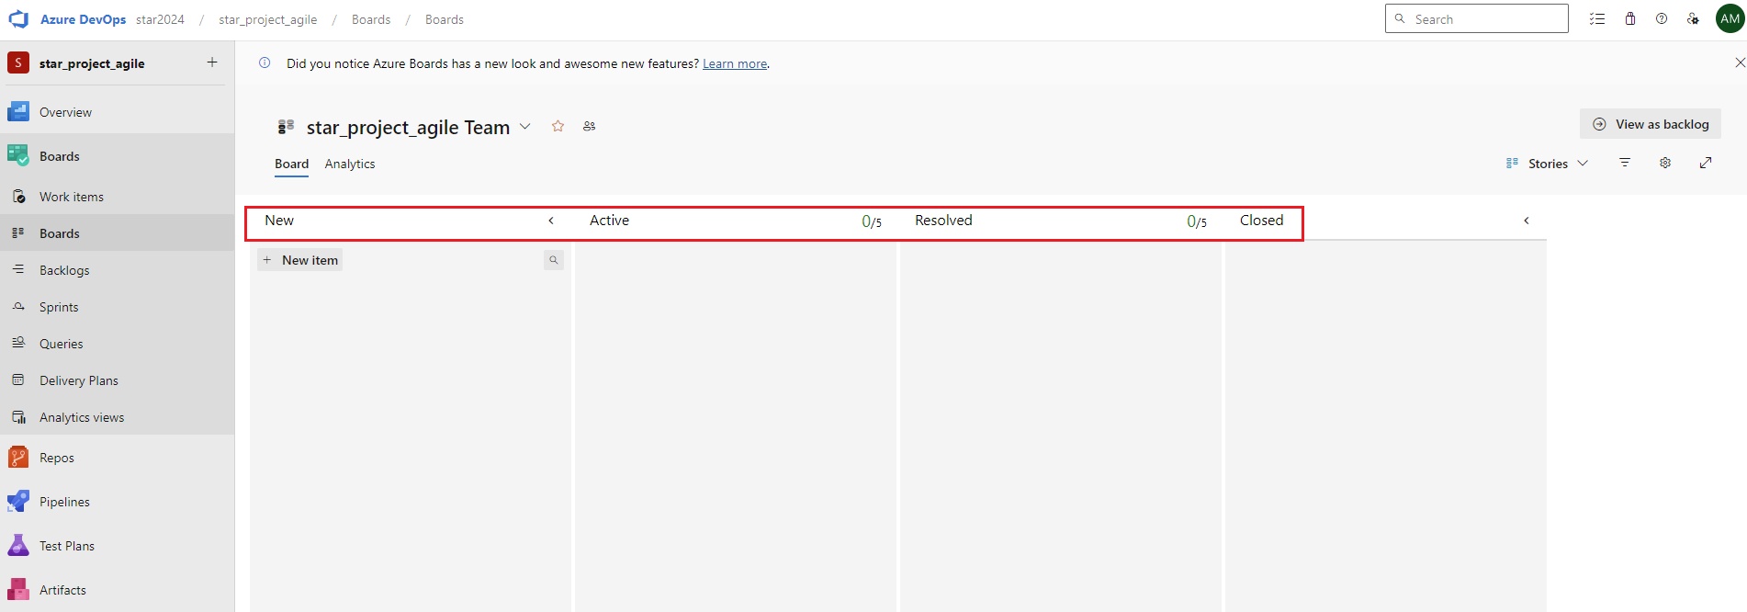Open Sprints in sidebar
Viewport: 1747px width, 612px height.
point(117,307)
